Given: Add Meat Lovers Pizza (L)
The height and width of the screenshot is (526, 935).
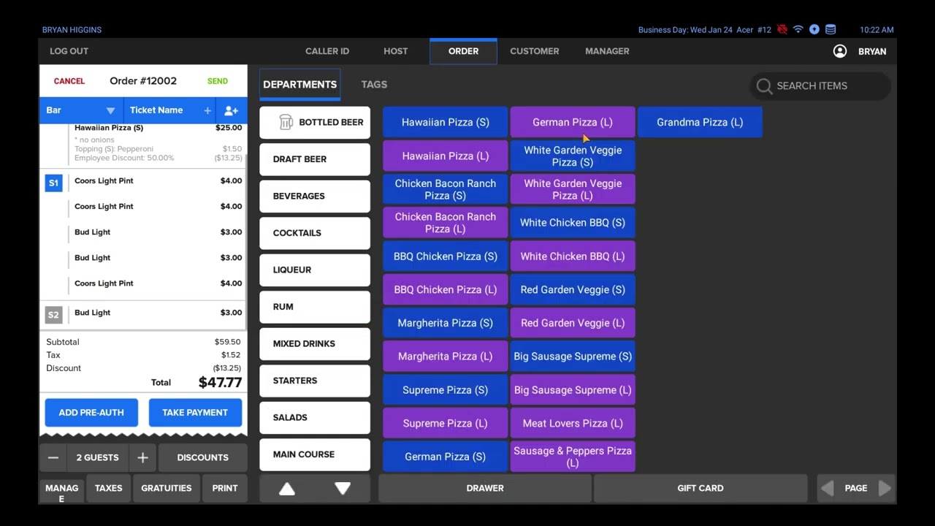Looking at the screenshot, I should (x=573, y=423).
